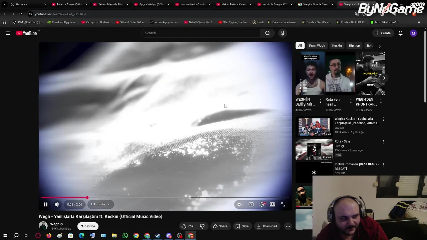The height and width of the screenshot is (240, 427).
Task: Pause the video playback
Action: pyautogui.click(x=46, y=204)
